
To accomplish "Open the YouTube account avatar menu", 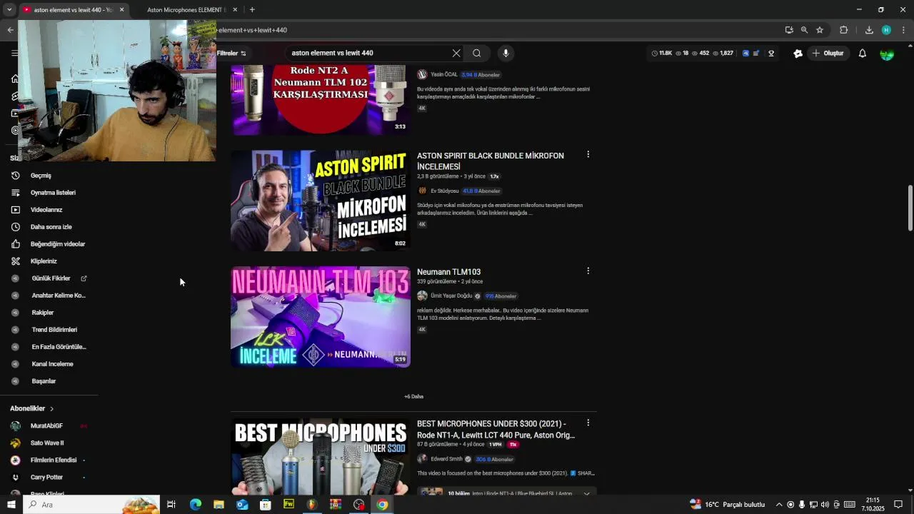I will pos(887,54).
